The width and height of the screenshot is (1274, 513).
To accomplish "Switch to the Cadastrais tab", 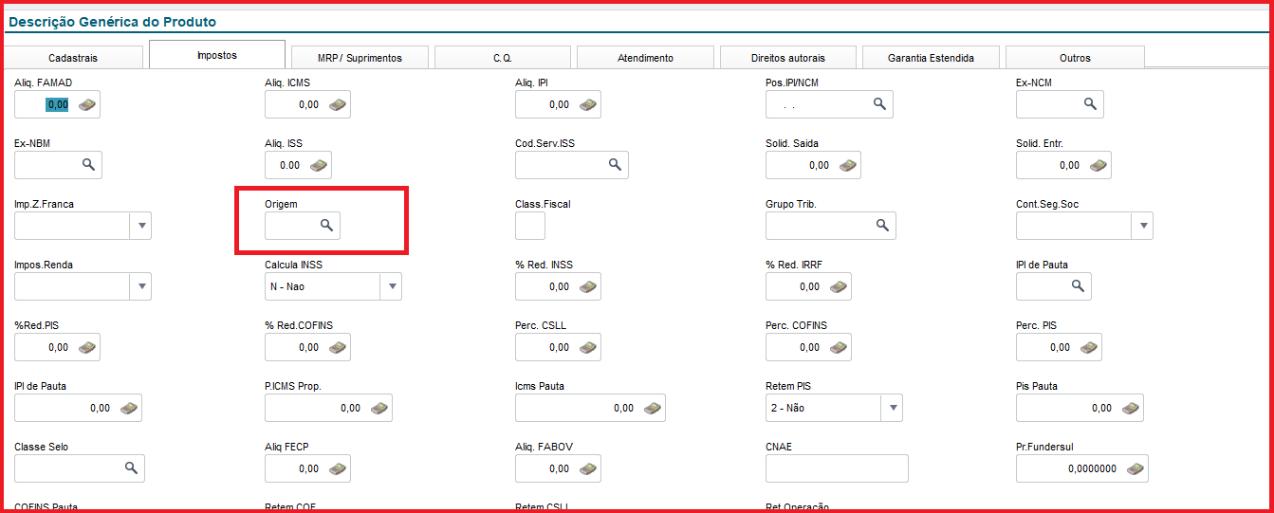I will 73,58.
